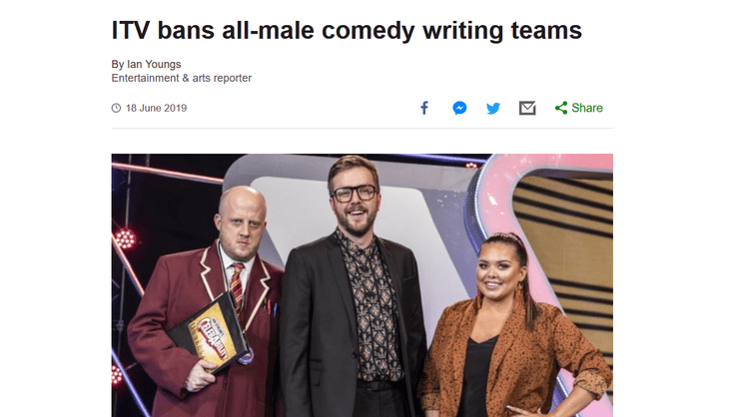Click the striped tie in photo
The height and width of the screenshot is (417, 749).
[x=237, y=284]
